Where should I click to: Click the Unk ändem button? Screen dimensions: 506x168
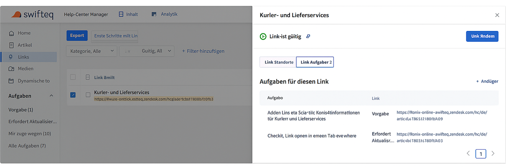point(482,36)
